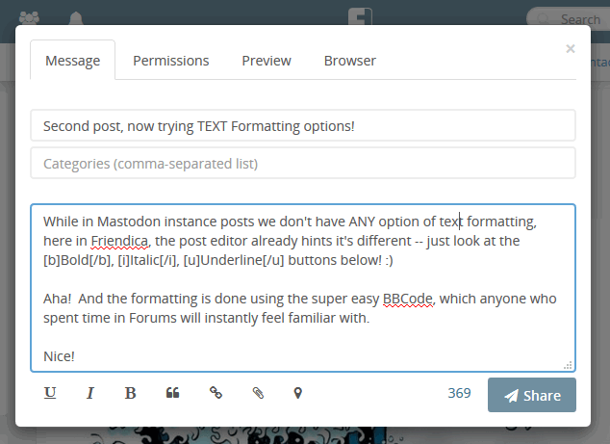
Task: Open the contacts people icon in header
Action: [29, 17]
